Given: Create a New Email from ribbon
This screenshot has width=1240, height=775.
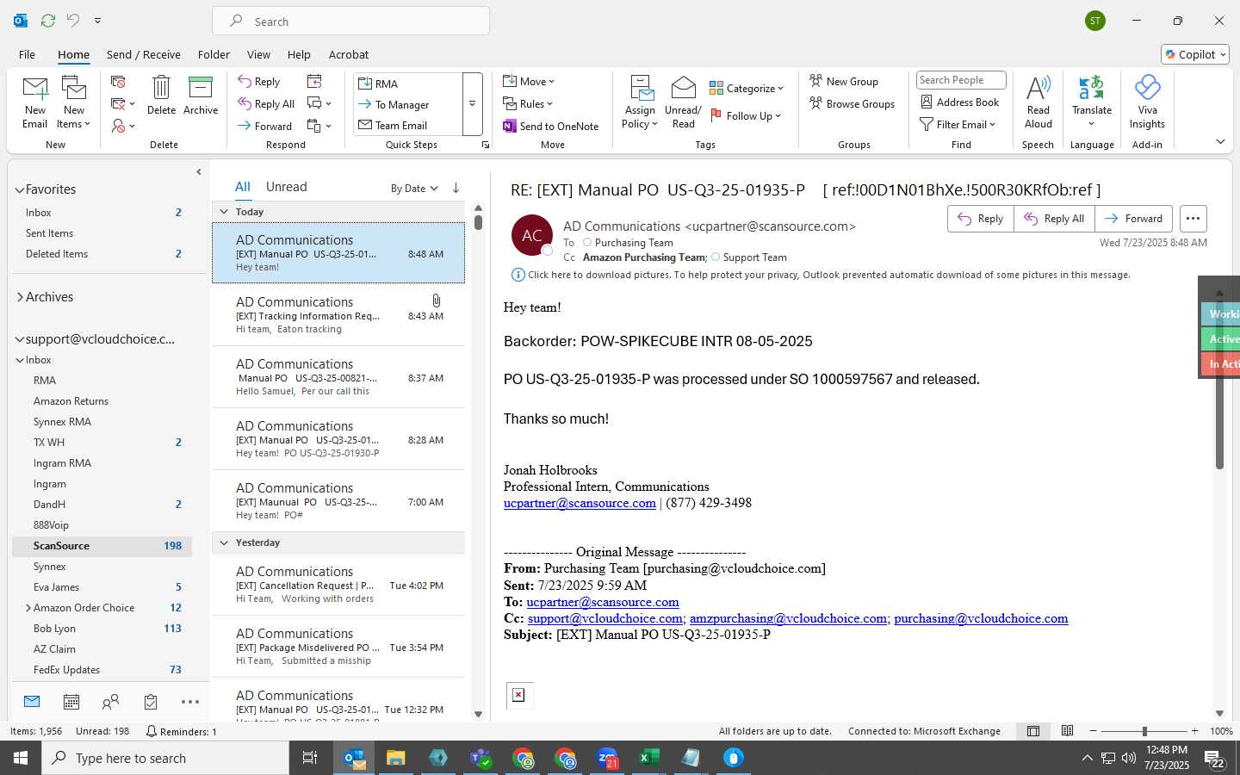Looking at the screenshot, I should point(34,102).
